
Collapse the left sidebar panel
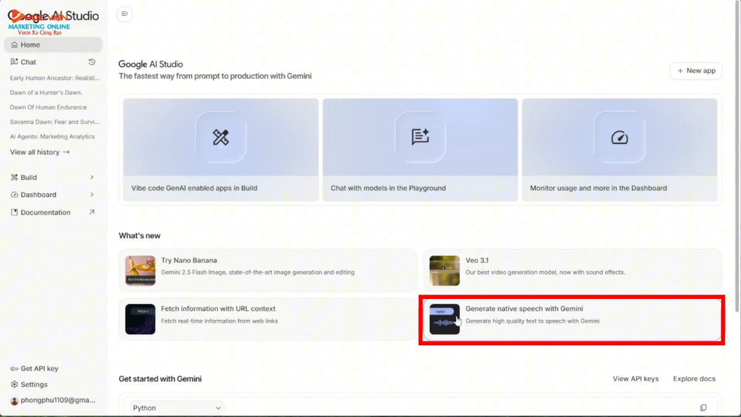[x=124, y=14]
